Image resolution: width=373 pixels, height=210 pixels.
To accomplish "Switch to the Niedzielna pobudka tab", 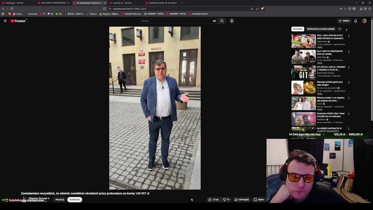I will (x=161, y=3).
